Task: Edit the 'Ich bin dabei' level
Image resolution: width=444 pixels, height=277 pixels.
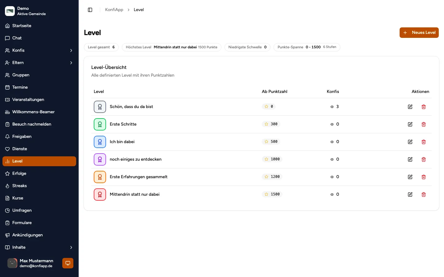Action: 410,142
